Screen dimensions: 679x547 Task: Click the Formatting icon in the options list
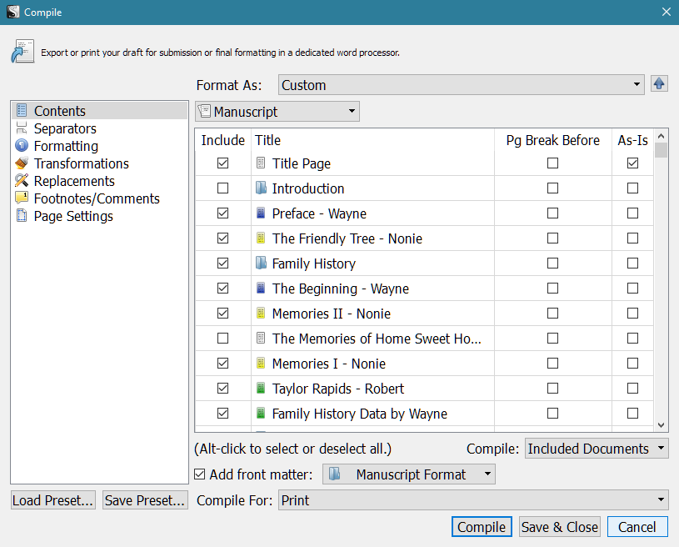(22, 146)
